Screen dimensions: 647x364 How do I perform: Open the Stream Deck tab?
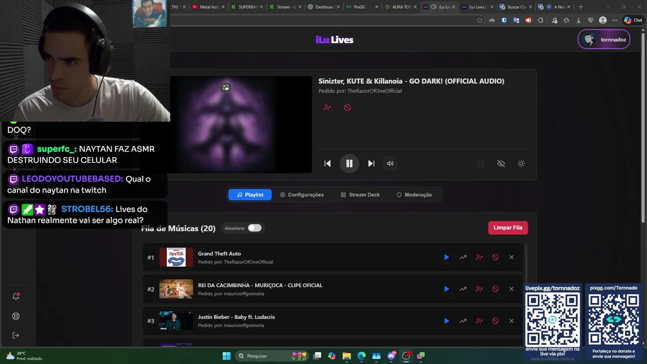click(x=360, y=195)
